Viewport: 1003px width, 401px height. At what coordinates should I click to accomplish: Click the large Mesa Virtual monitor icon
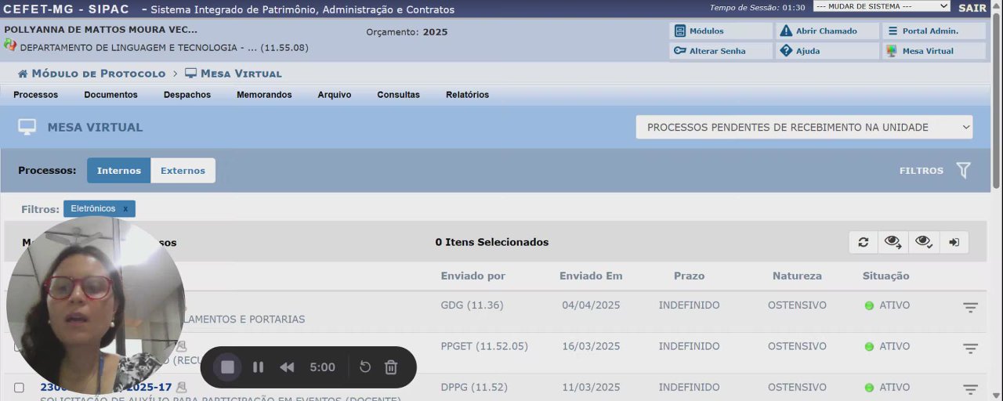pos(27,127)
